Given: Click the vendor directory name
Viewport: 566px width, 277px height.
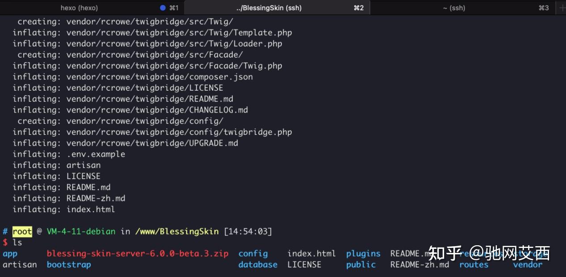Looking at the screenshot, I should (528, 264).
